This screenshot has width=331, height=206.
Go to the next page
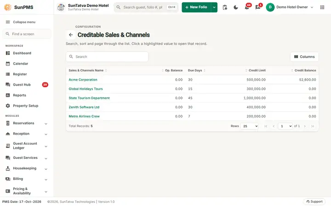(x=305, y=126)
